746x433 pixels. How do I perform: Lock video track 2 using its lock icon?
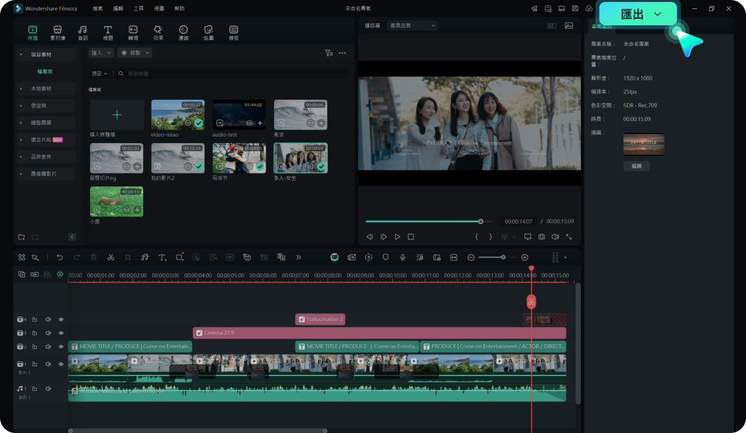coord(34,346)
